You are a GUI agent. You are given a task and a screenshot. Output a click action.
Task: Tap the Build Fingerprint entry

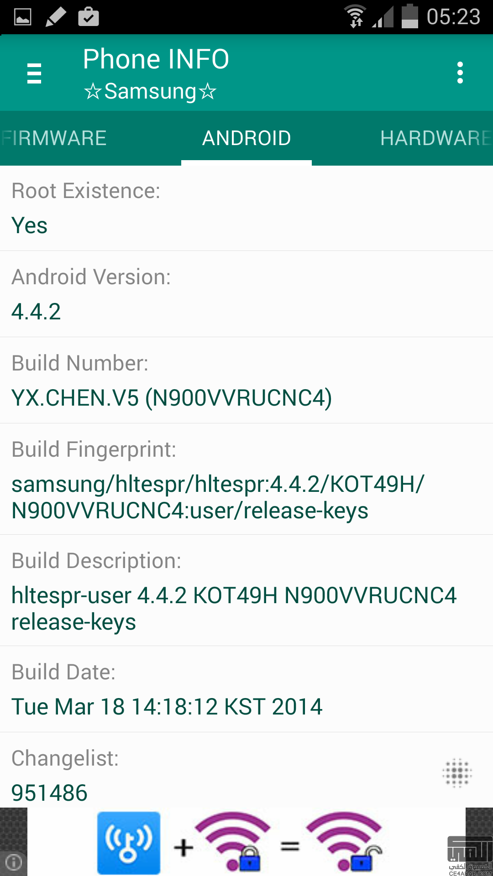click(x=246, y=479)
